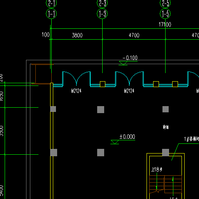Select the 2-3 grid axis bubble
The image size is (199, 199).
(102, 3)
